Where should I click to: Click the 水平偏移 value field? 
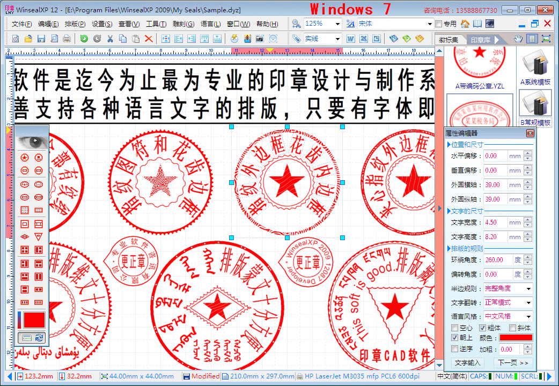click(495, 156)
